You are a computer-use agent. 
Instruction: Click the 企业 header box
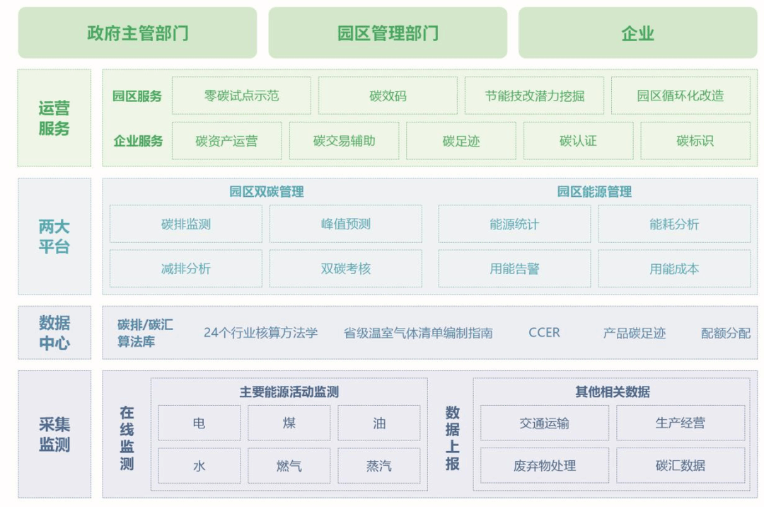point(638,33)
